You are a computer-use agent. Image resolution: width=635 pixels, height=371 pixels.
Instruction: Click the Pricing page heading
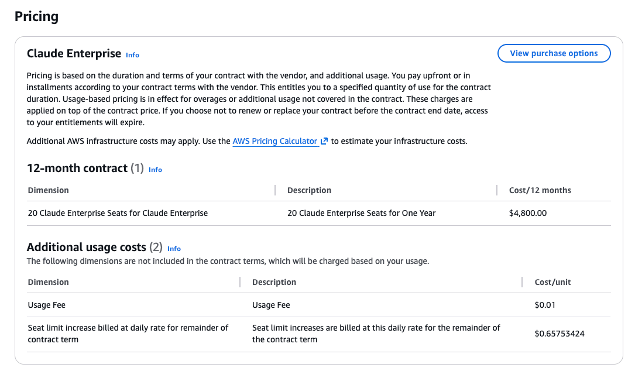point(36,16)
